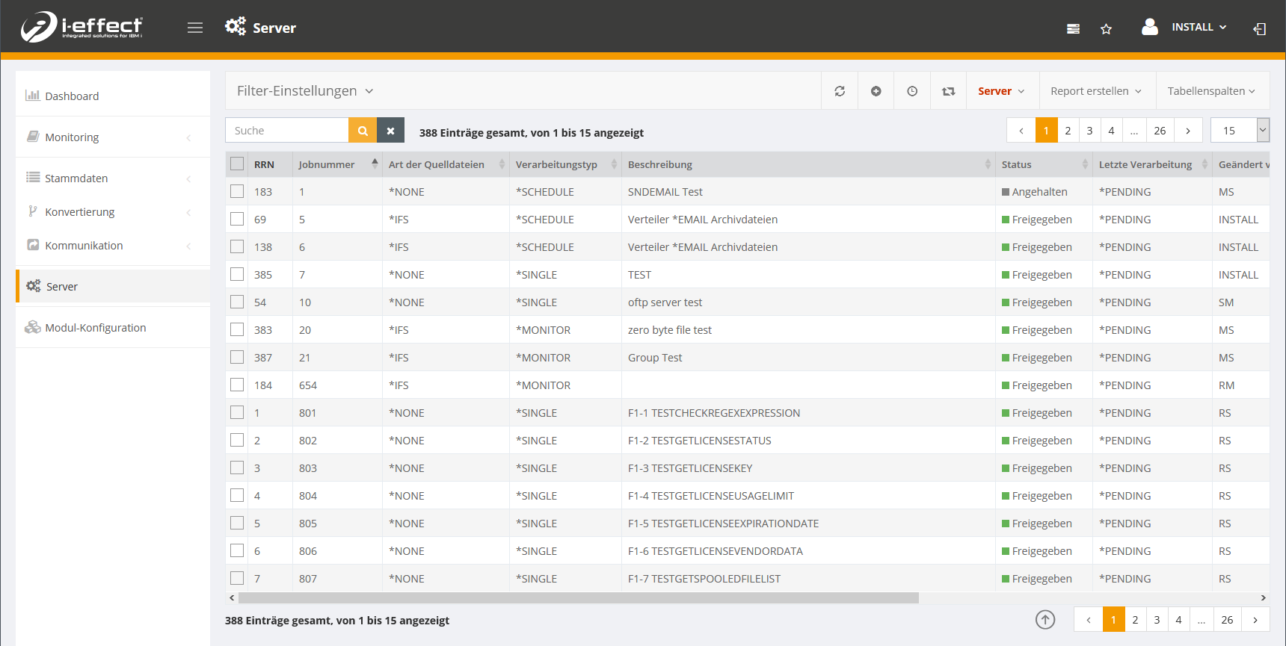1286x646 pixels.
Task: Open the Tabellenspalten dropdown
Action: pos(1211,91)
